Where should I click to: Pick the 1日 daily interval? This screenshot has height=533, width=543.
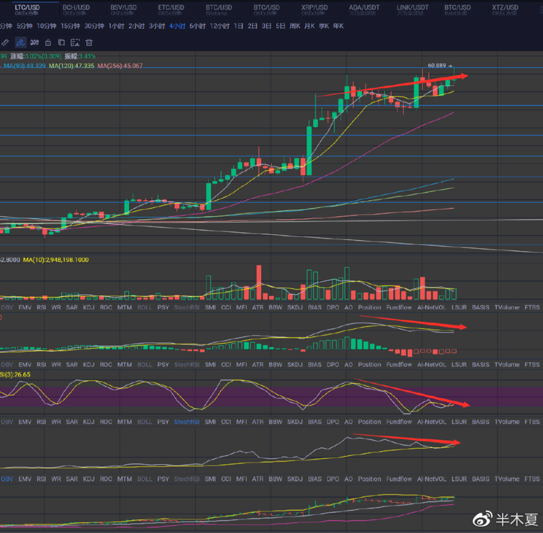click(238, 26)
